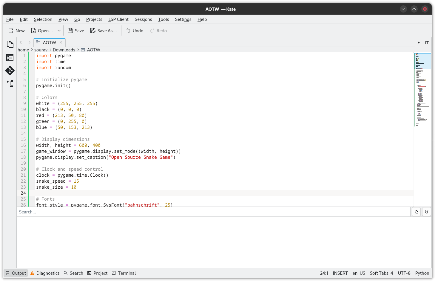Toggle the Project tool view
Screen dimensions: 435x281
click(x=97, y=273)
